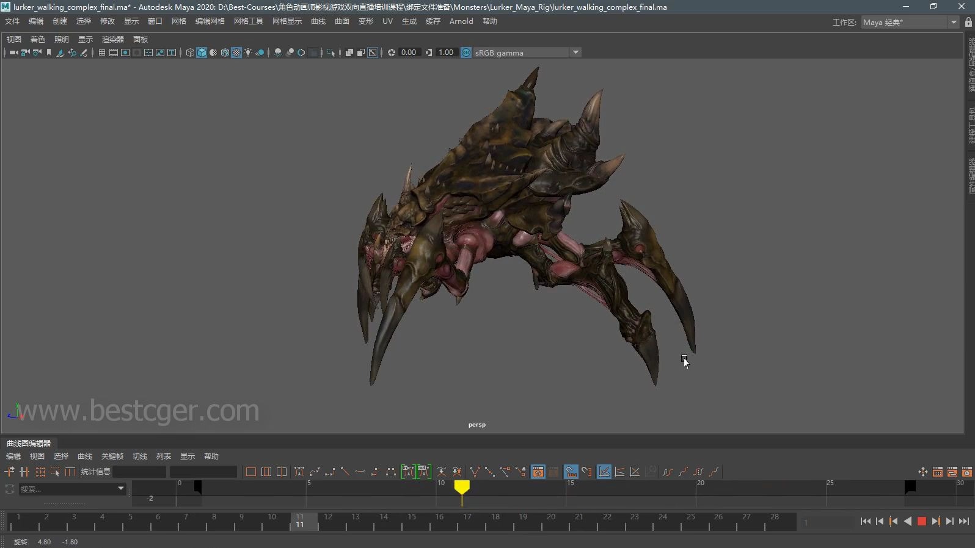Screen dimensions: 975x548
Task: Click the flat tangents icon
Action: point(360,472)
